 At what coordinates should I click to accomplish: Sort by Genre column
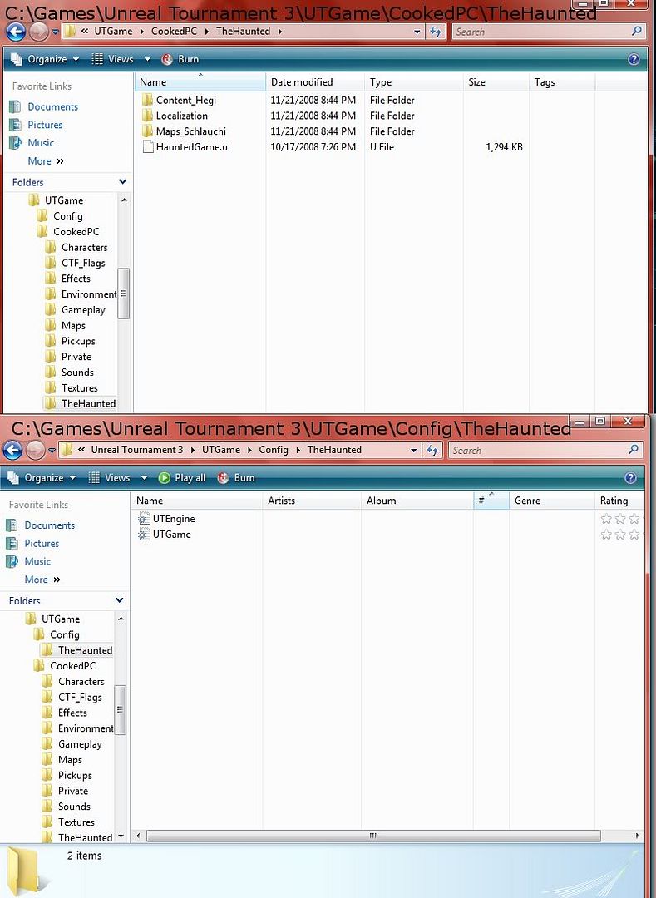point(552,501)
